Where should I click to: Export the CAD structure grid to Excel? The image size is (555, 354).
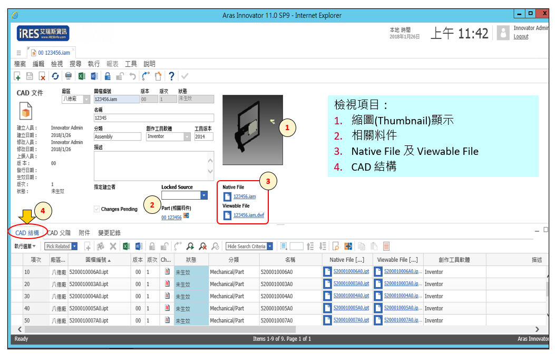(126, 246)
